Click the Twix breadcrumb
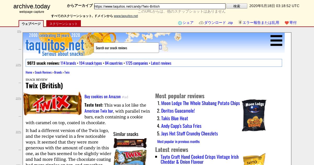The image size is (314, 165). [x=67, y=72]
